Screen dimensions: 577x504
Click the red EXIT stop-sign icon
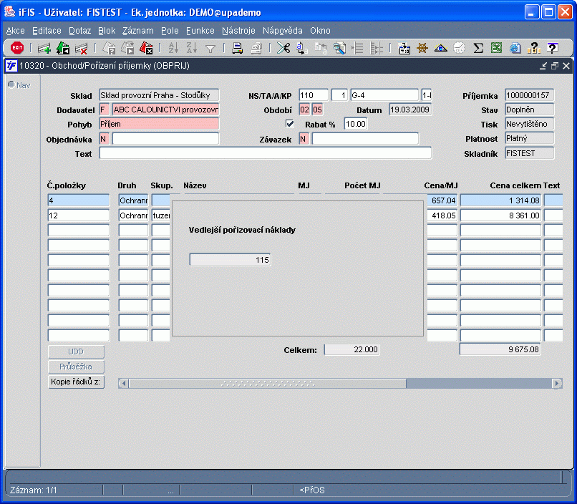point(17,48)
